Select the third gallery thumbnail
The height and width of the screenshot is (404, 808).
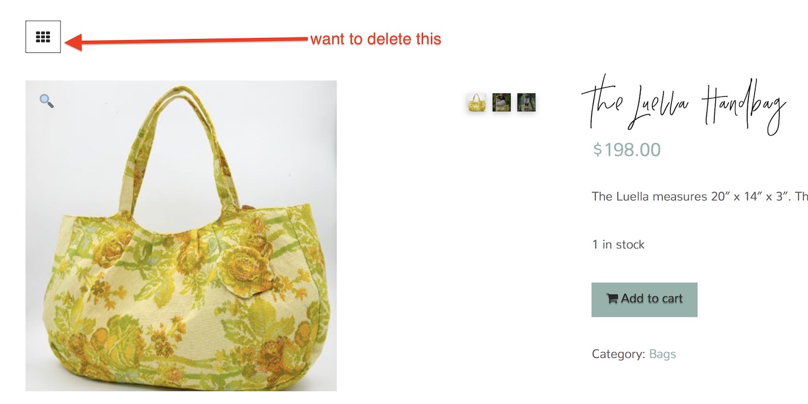[526, 103]
